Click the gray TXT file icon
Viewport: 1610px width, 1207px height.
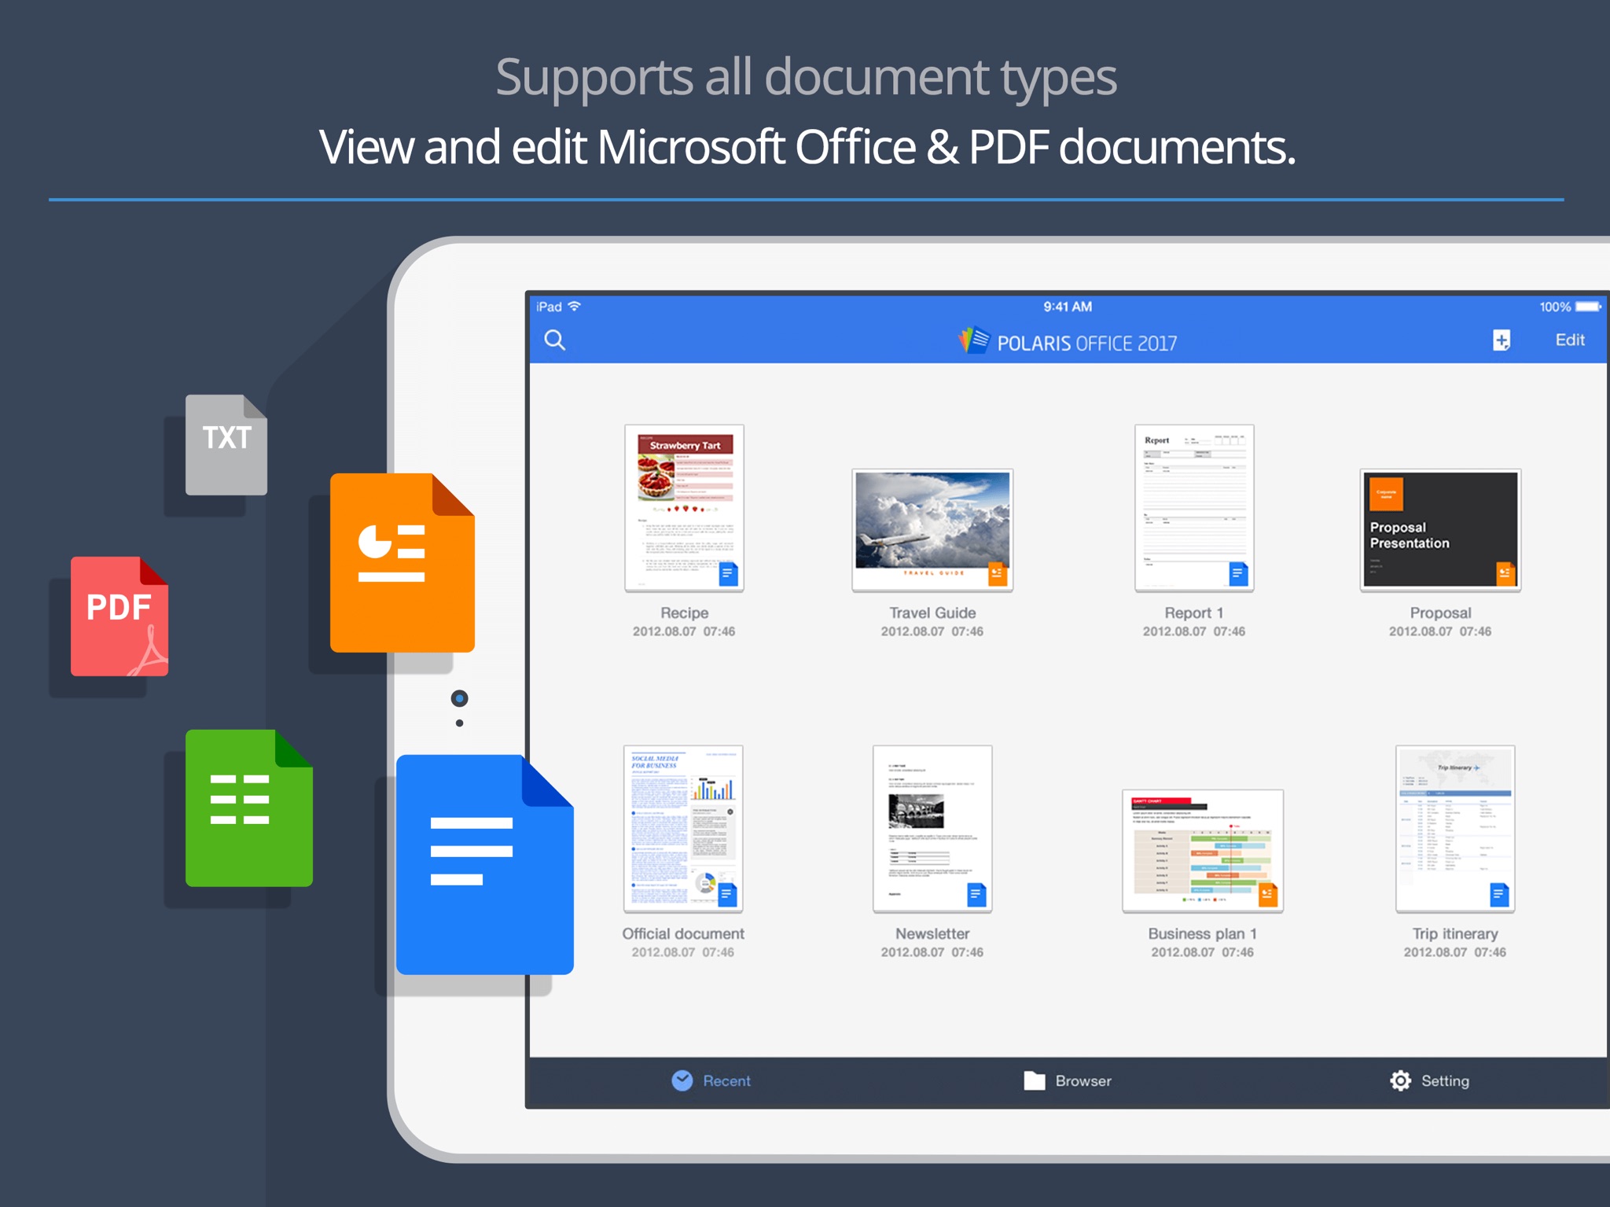(226, 445)
